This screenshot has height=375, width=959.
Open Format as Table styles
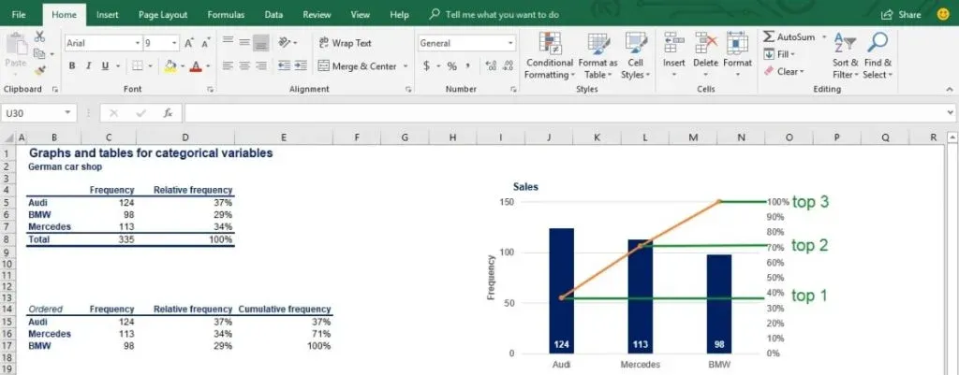point(598,44)
